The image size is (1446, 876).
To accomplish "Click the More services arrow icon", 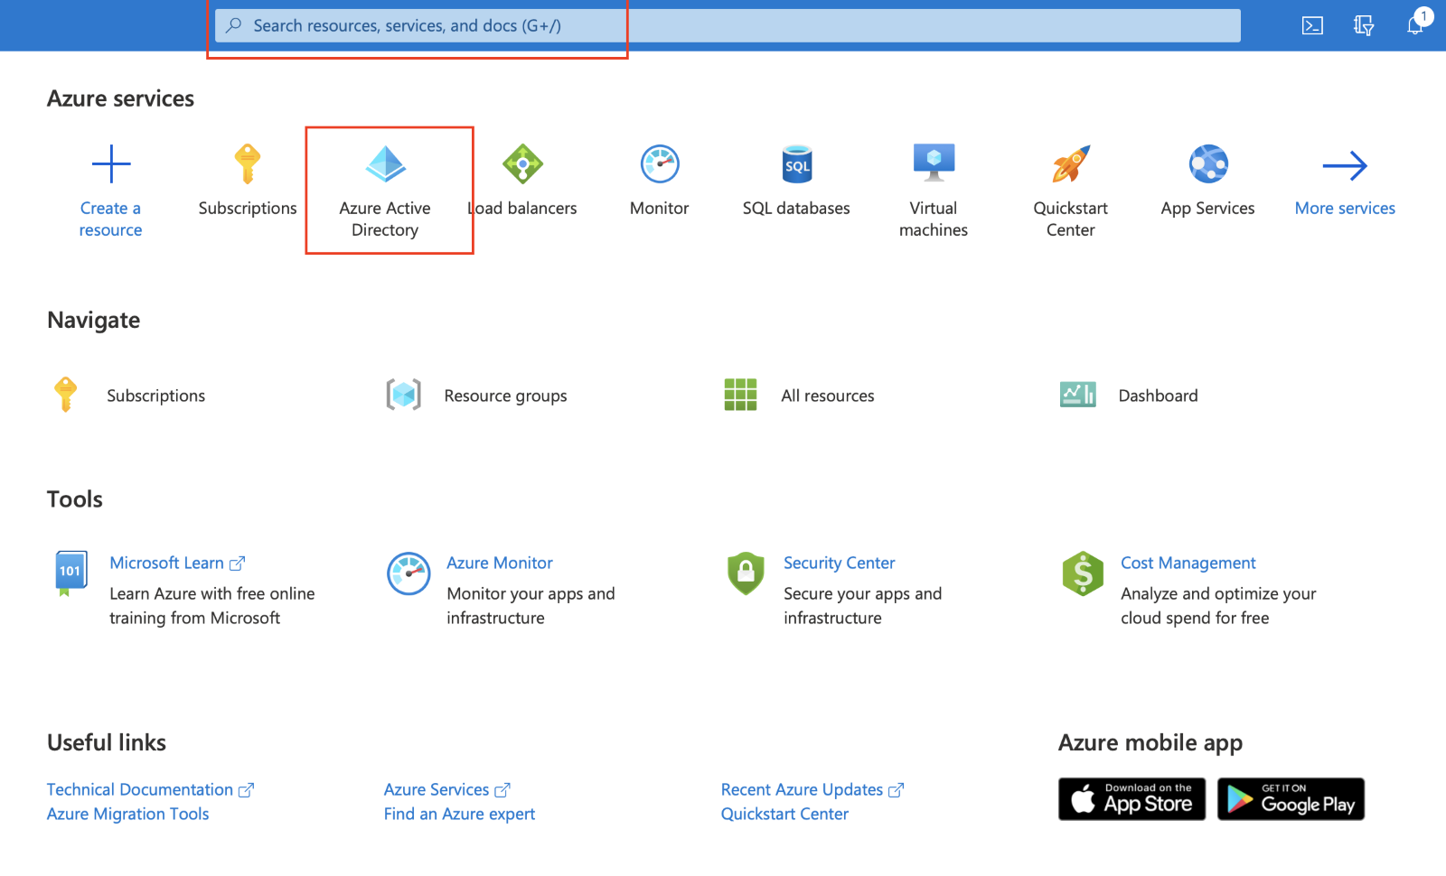I will coord(1345,165).
